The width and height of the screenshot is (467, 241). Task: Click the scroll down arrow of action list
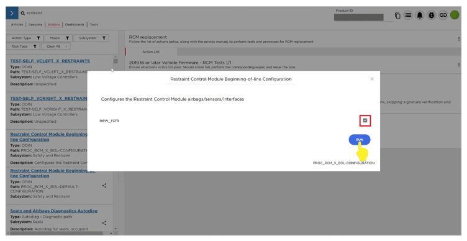[116, 229]
